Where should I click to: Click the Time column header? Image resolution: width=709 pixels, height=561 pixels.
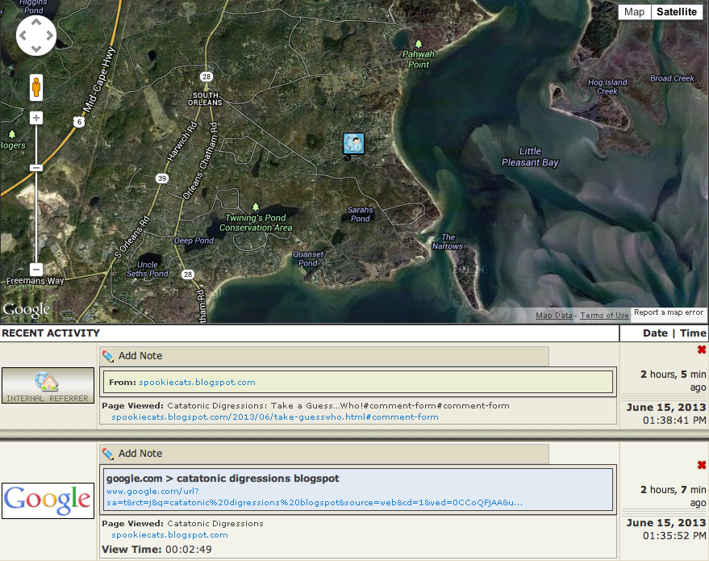[693, 333]
